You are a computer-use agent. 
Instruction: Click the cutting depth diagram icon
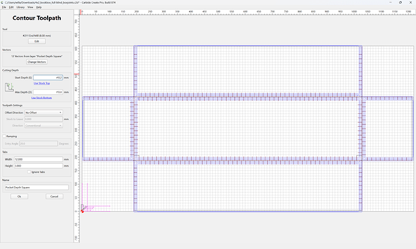click(9, 87)
